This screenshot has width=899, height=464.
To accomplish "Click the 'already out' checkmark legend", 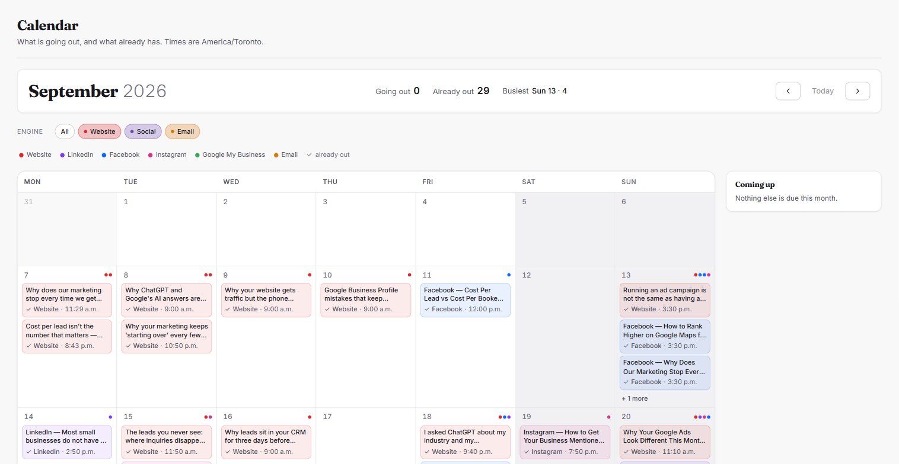I will click(328, 155).
